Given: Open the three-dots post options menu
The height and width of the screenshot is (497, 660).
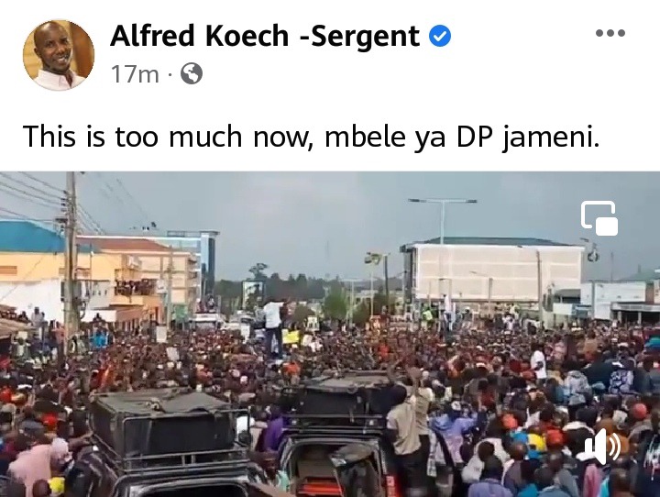Looking at the screenshot, I should 610,33.
